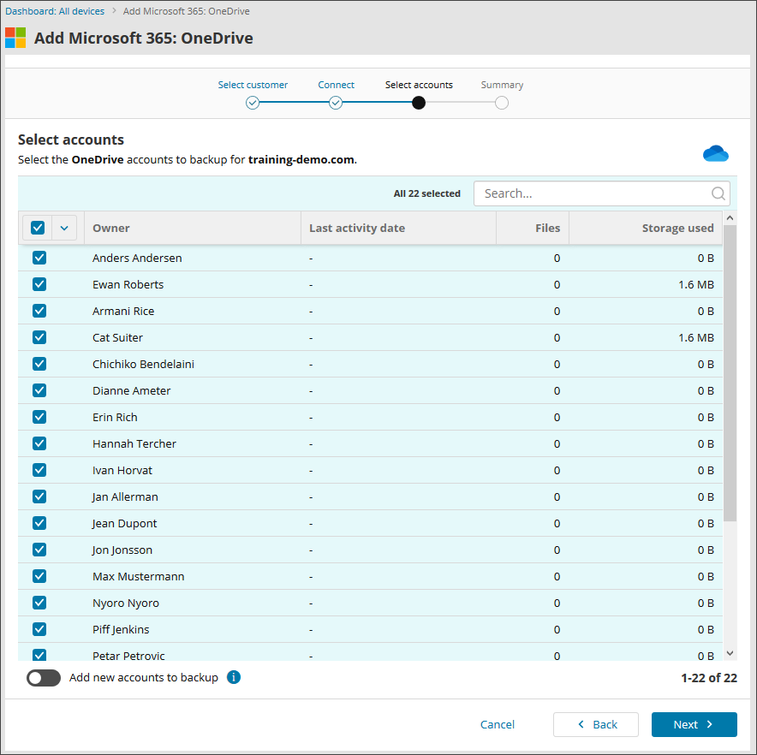Uncheck Ivan Horvat's checkbox

(39, 470)
